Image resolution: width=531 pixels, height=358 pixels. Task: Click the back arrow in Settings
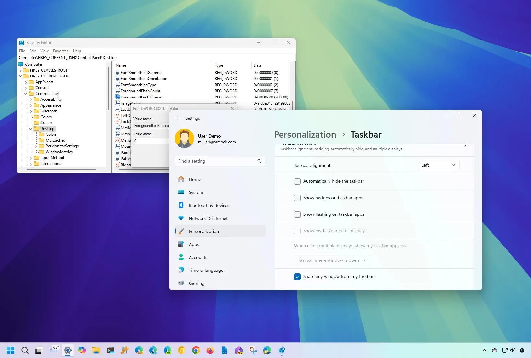[x=177, y=118]
